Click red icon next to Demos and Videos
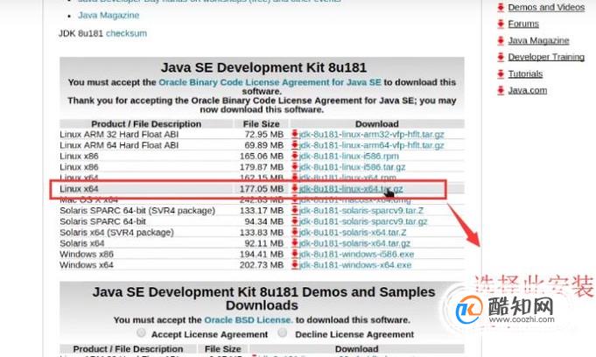 501,7
